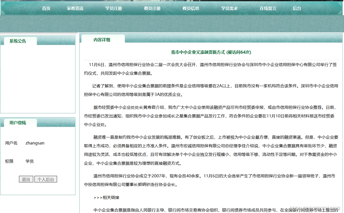Click the 退出 logout button

point(26,179)
